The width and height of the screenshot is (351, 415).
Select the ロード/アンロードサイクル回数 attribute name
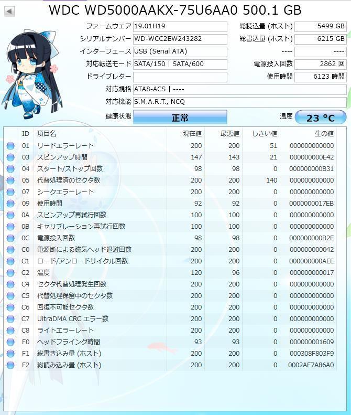(82, 261)
